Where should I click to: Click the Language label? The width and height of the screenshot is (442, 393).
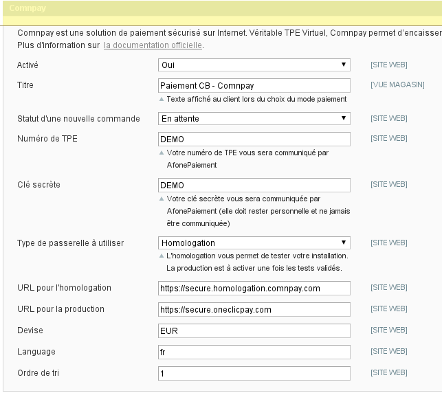(x=36, y=352)
